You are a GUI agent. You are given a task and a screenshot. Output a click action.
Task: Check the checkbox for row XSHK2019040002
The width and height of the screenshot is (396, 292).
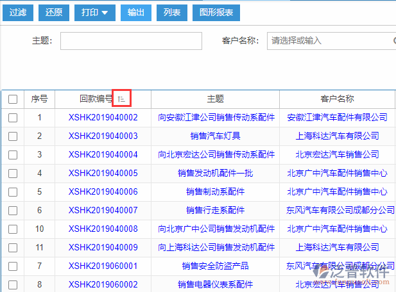(x=13, y=118)
